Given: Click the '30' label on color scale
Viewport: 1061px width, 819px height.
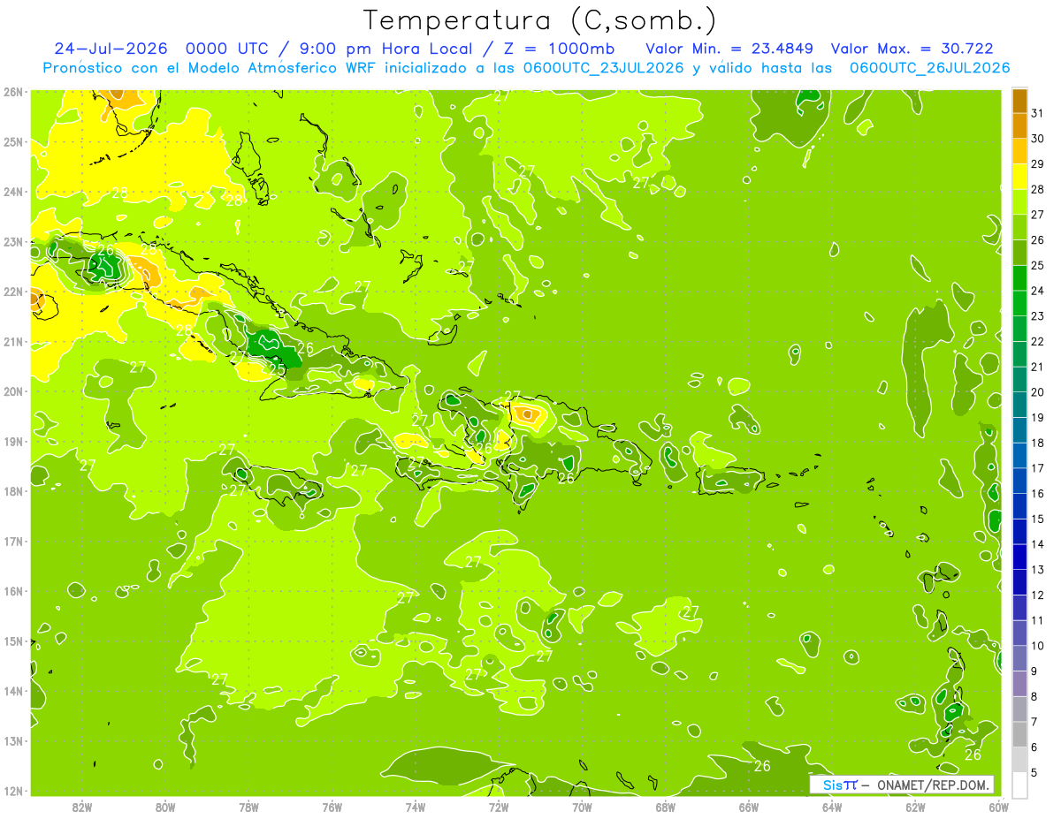Looking at the screenshot, I should tap(1038, 138).
